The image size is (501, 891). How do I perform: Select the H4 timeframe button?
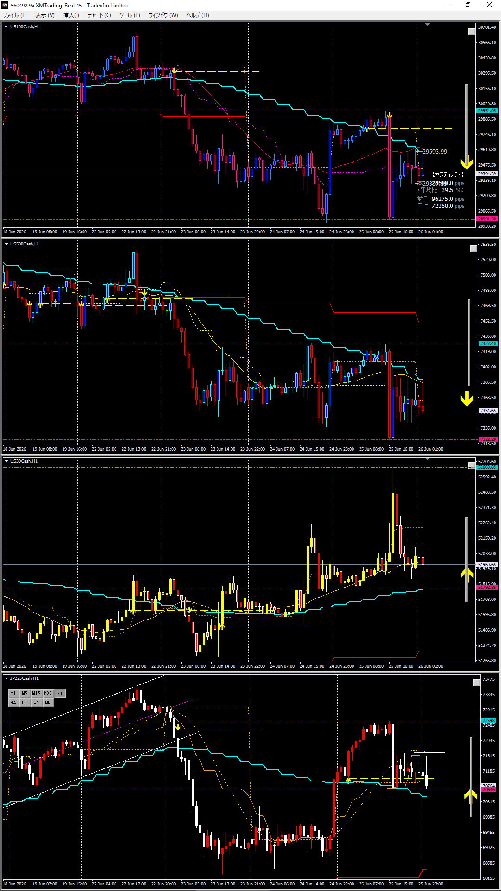click(x=13, y=703)
